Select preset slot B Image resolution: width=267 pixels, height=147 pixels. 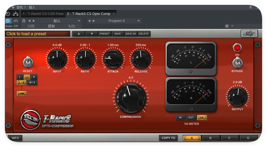[210, 138]
